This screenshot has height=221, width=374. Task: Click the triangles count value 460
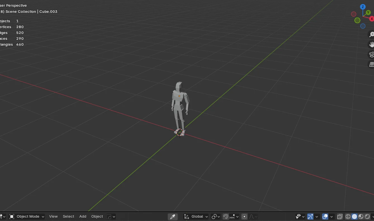20,45
